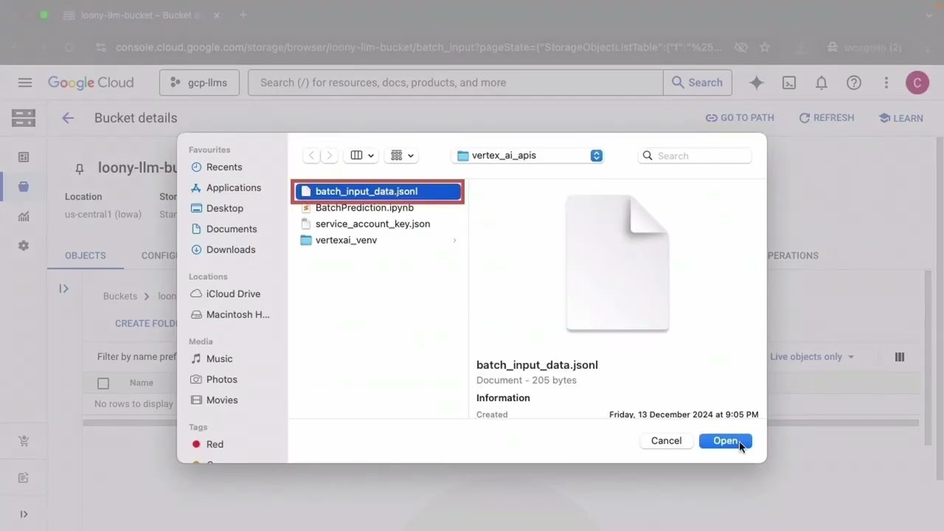Open the gcp-llms project picker

coord(199,83)
